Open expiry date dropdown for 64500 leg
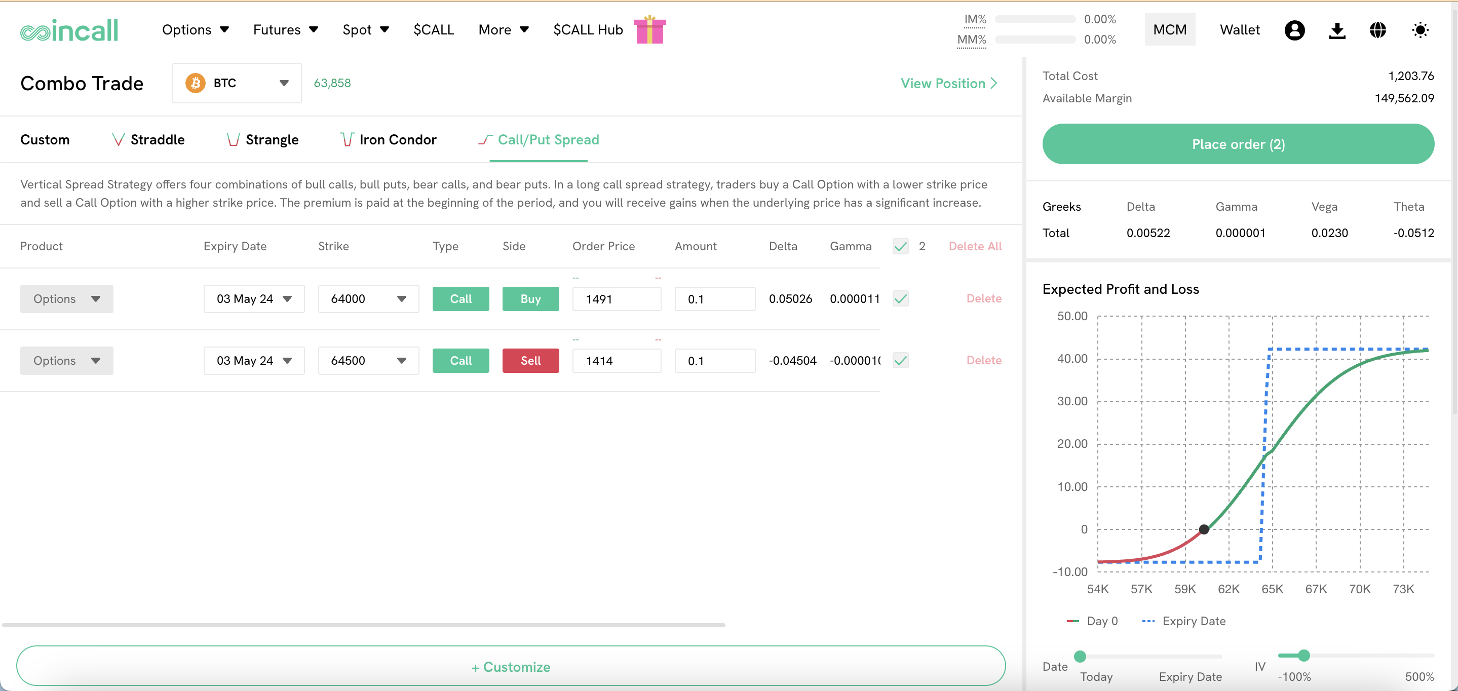This screenshot has width=1458, height=691. coord(254,361)
